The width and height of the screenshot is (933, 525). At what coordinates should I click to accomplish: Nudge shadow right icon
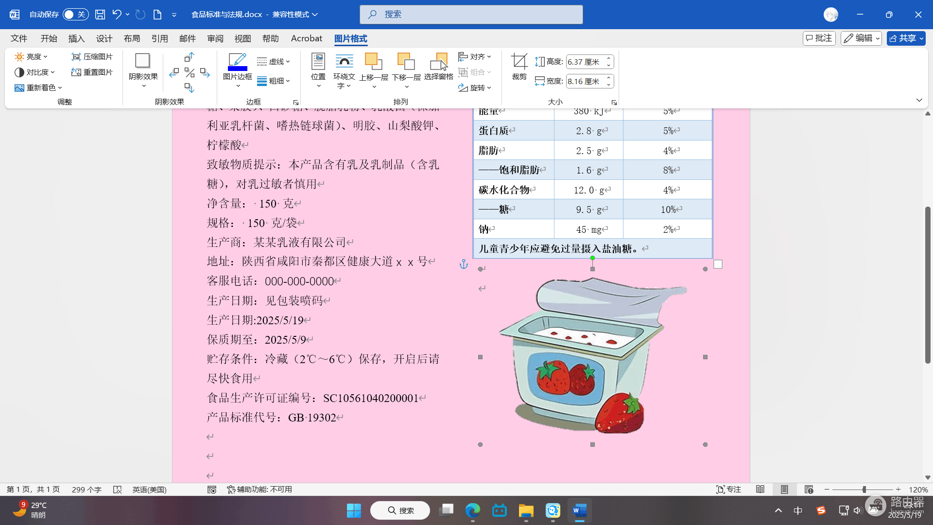pos(205,73)
